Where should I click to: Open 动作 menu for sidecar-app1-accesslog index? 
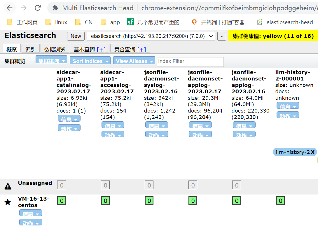(x=113, y=134)
